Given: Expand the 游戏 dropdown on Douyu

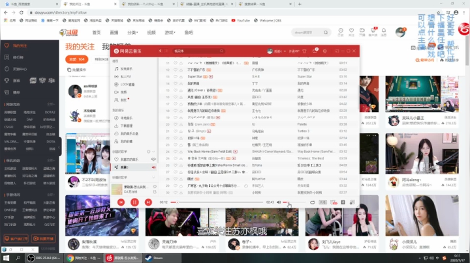Looking at the screenshot, I should [170, 33].
